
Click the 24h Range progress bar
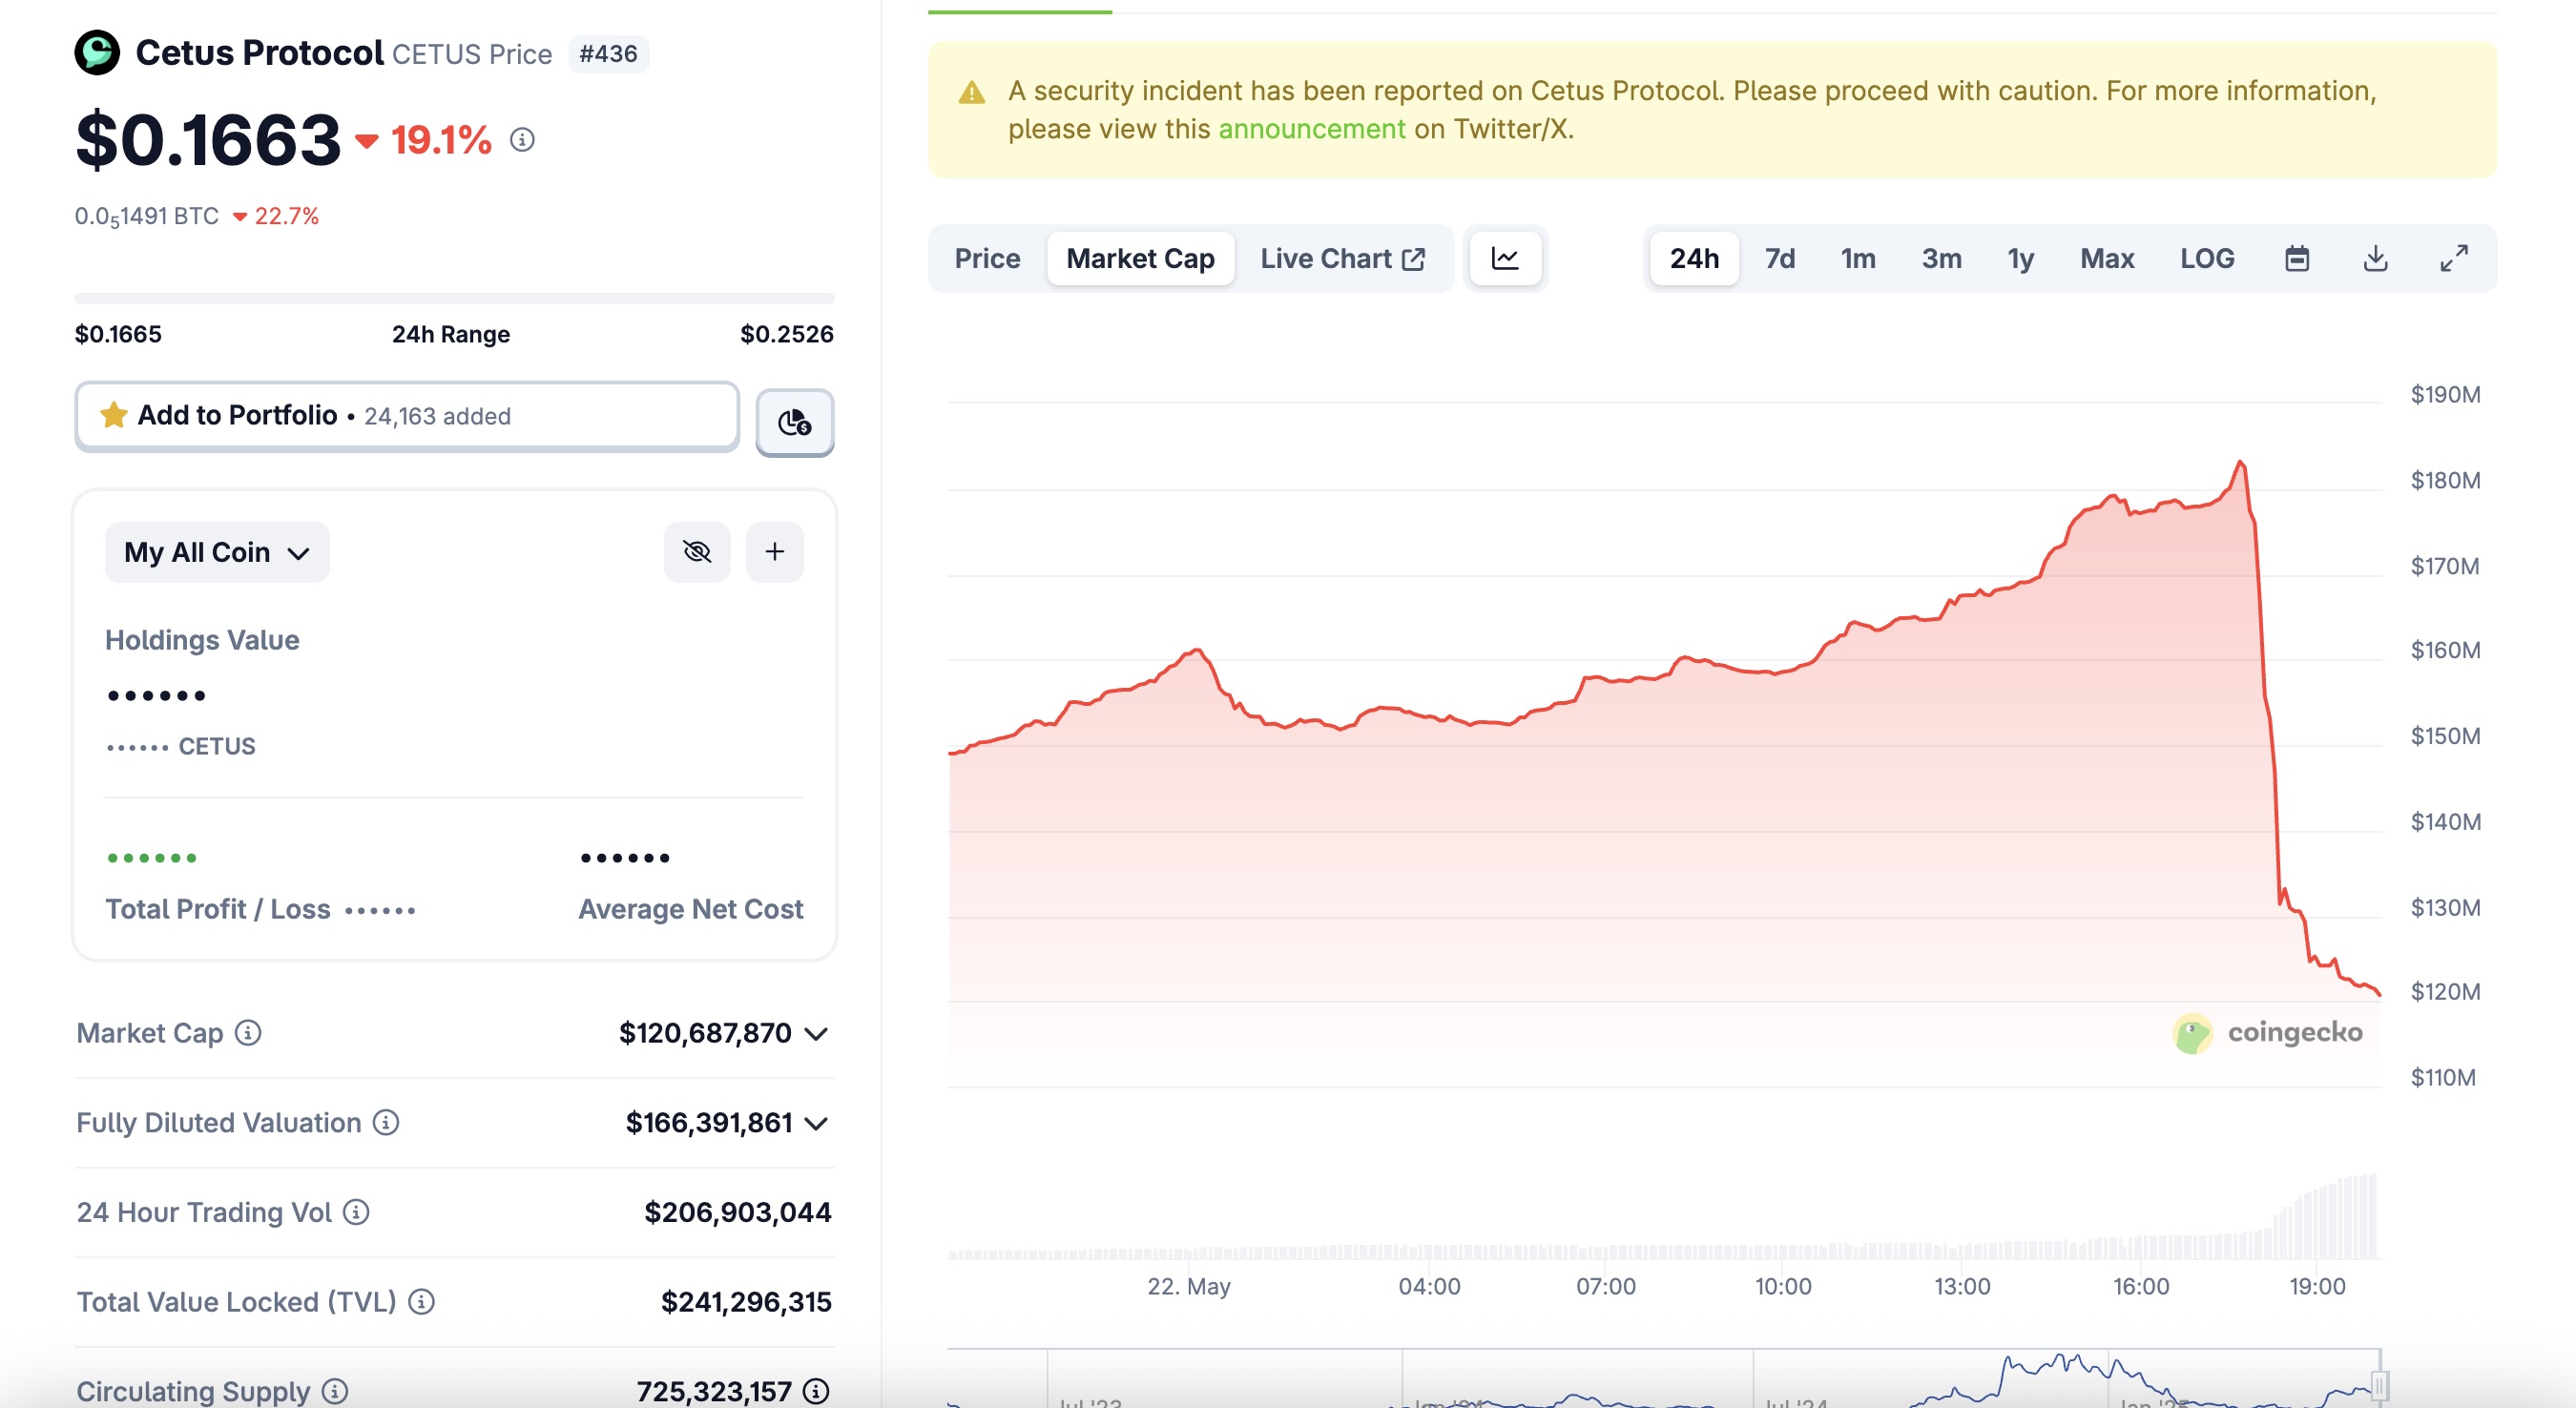pos(454,298)
